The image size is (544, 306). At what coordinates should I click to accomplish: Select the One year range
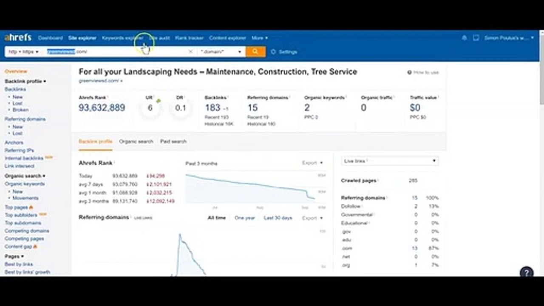coord(245,218)
